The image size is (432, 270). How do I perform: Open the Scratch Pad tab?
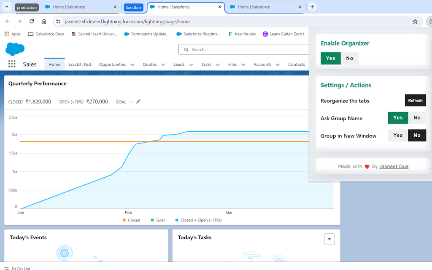pyautogui.click(x=80, y=65)
